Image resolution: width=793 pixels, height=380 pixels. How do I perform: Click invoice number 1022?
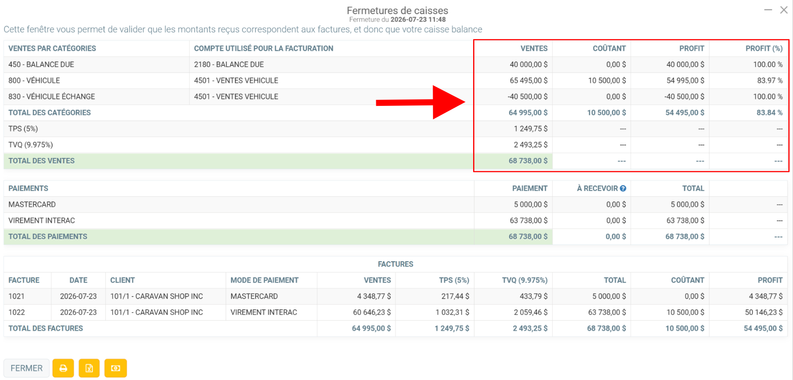(16, 312)
